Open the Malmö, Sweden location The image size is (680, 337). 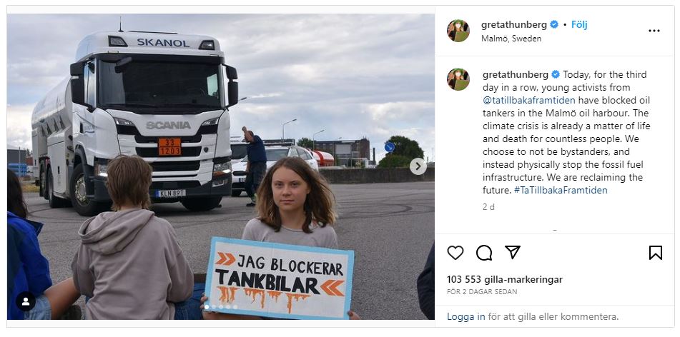pyautogui.click(x=511, y=38)
